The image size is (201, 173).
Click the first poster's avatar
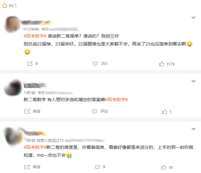(x=12, y=24)
